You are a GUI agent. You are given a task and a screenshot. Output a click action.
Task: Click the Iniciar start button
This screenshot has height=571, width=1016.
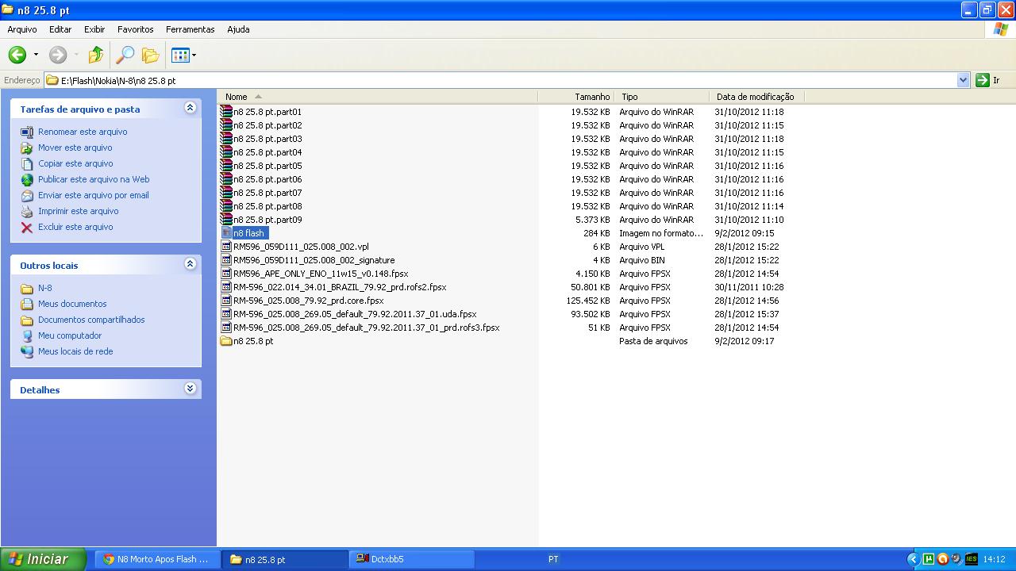pyautogui.click(x=43, y=559)
